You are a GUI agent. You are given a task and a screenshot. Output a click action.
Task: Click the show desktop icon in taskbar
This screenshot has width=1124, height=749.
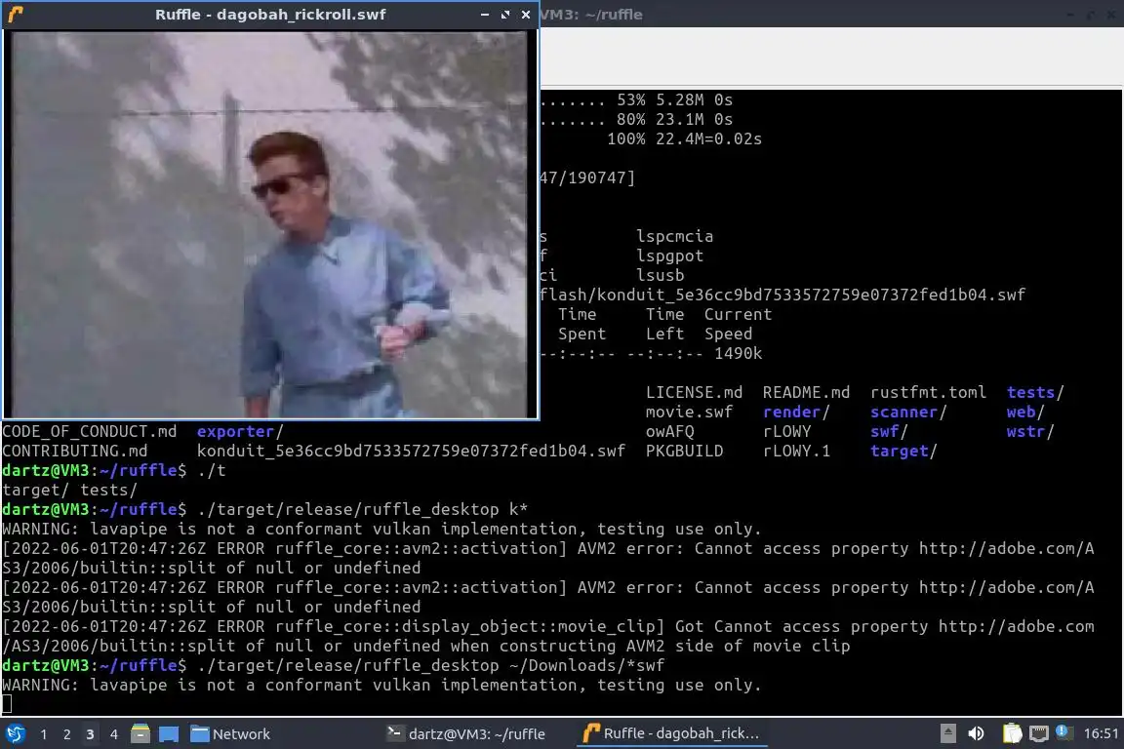pyautogui.click(x=169, y=734)
